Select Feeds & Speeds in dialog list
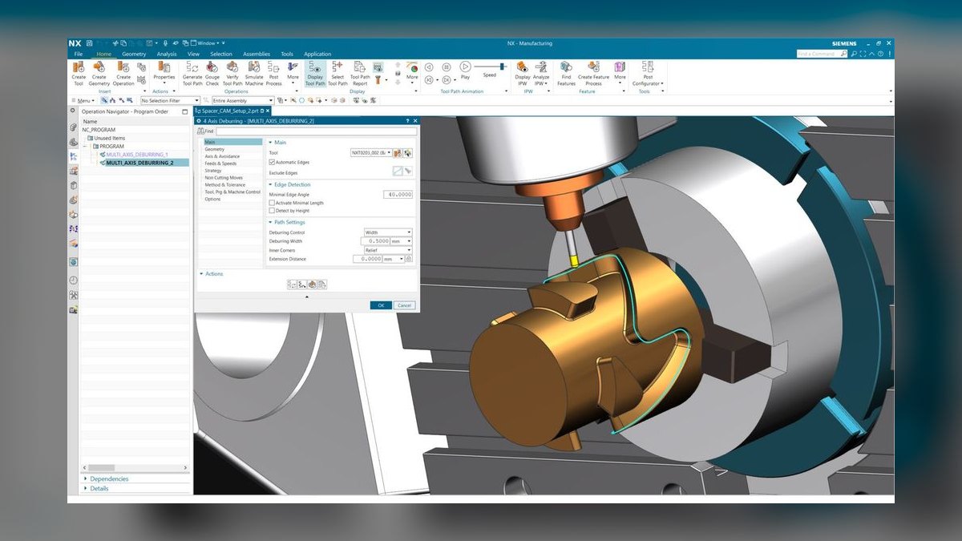 220,164
